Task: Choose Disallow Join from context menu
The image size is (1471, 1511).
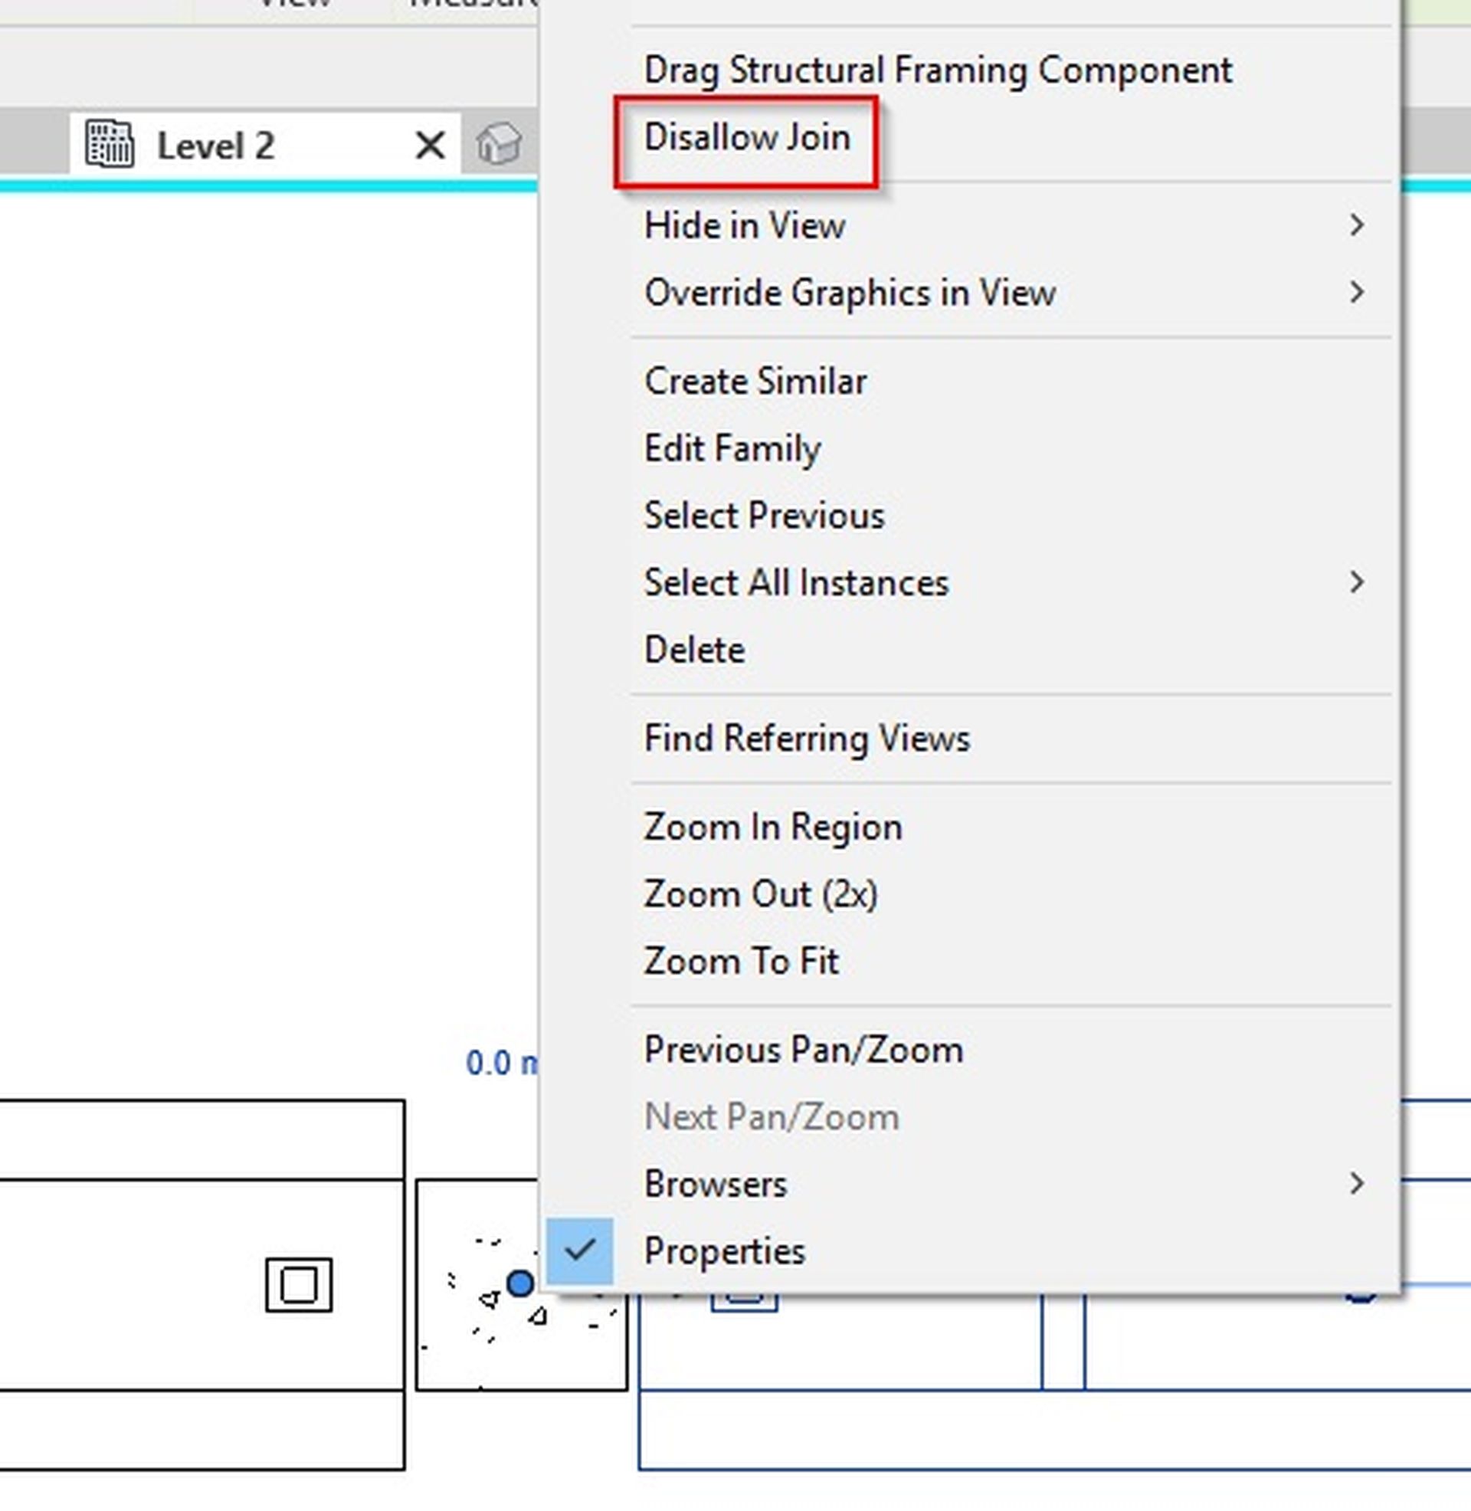Action: tap(746, 138)
